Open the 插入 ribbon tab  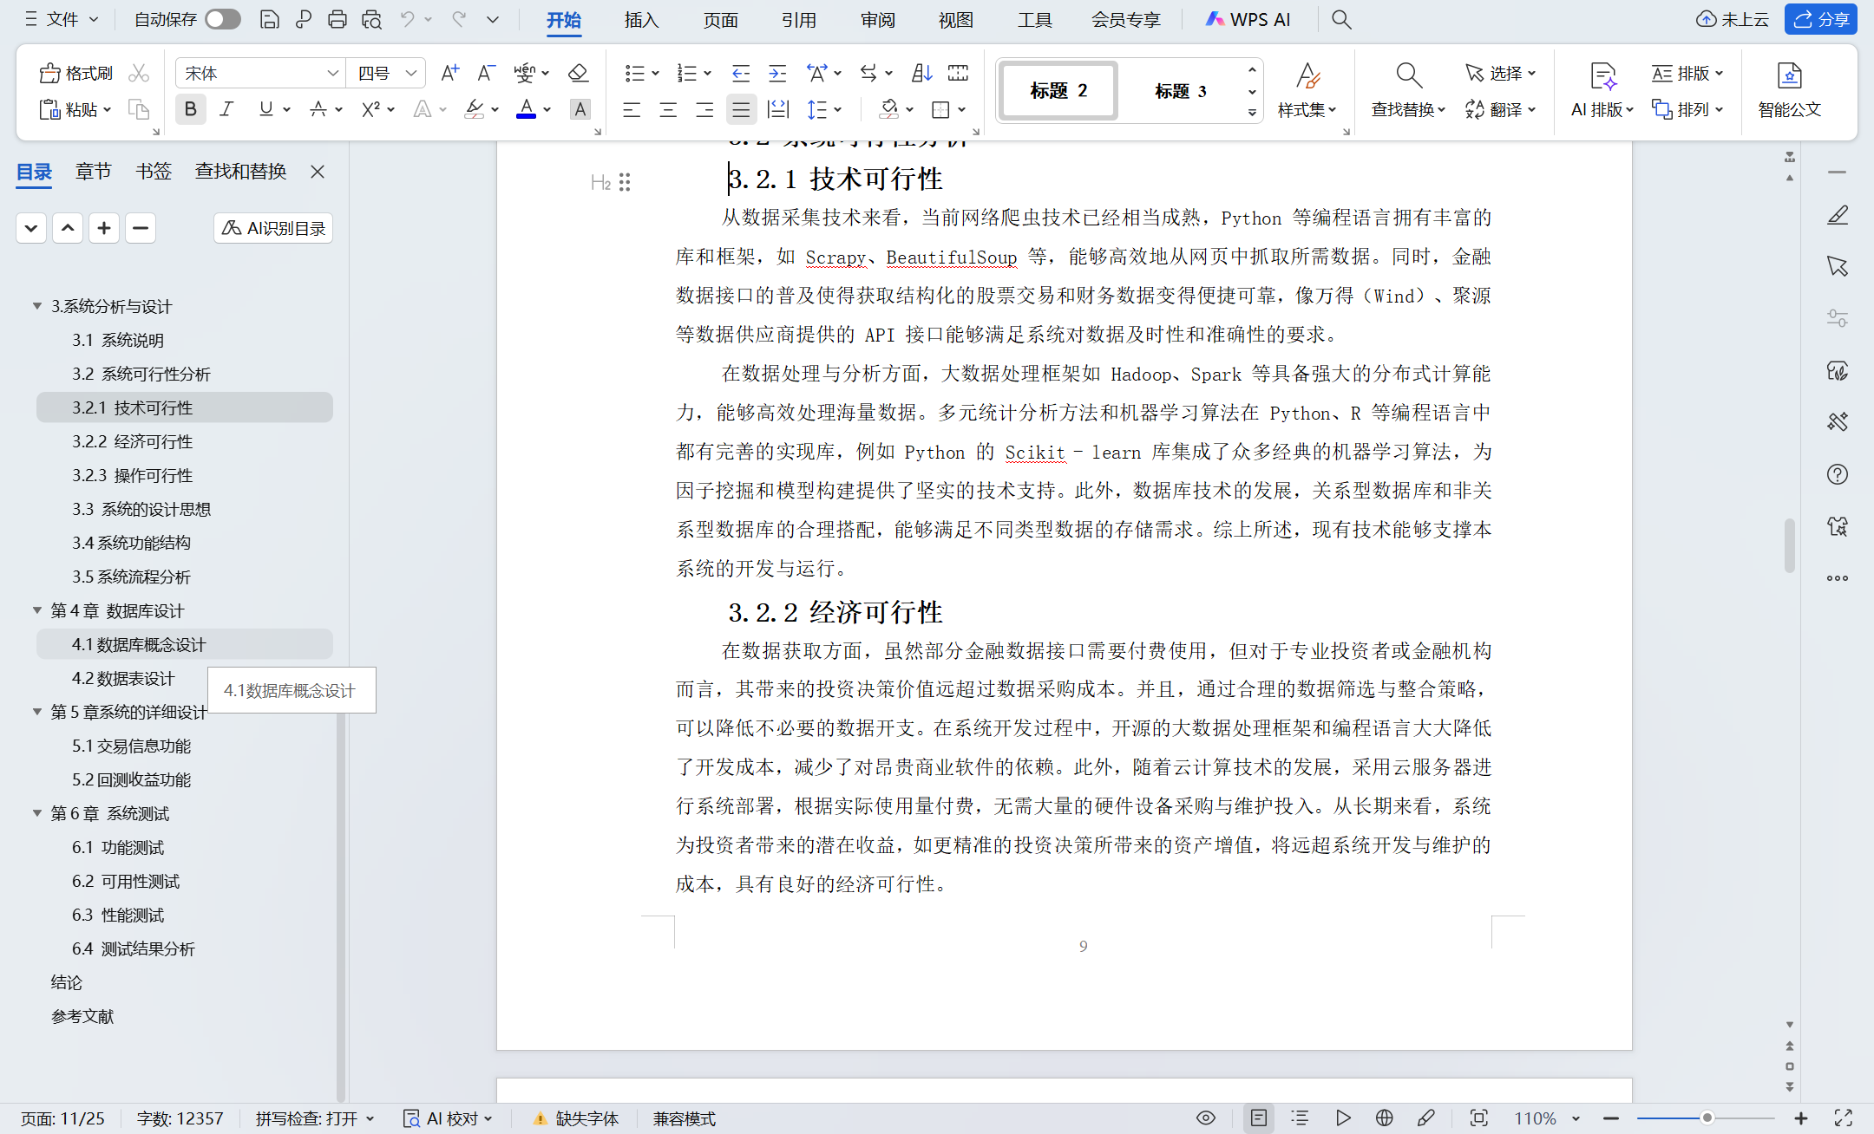[x=641, y=19]
